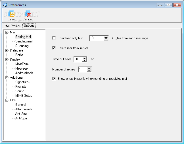Screen dimensions: 184x144
Task: Decrease kBytes download limit value
Action: [106, 39]
